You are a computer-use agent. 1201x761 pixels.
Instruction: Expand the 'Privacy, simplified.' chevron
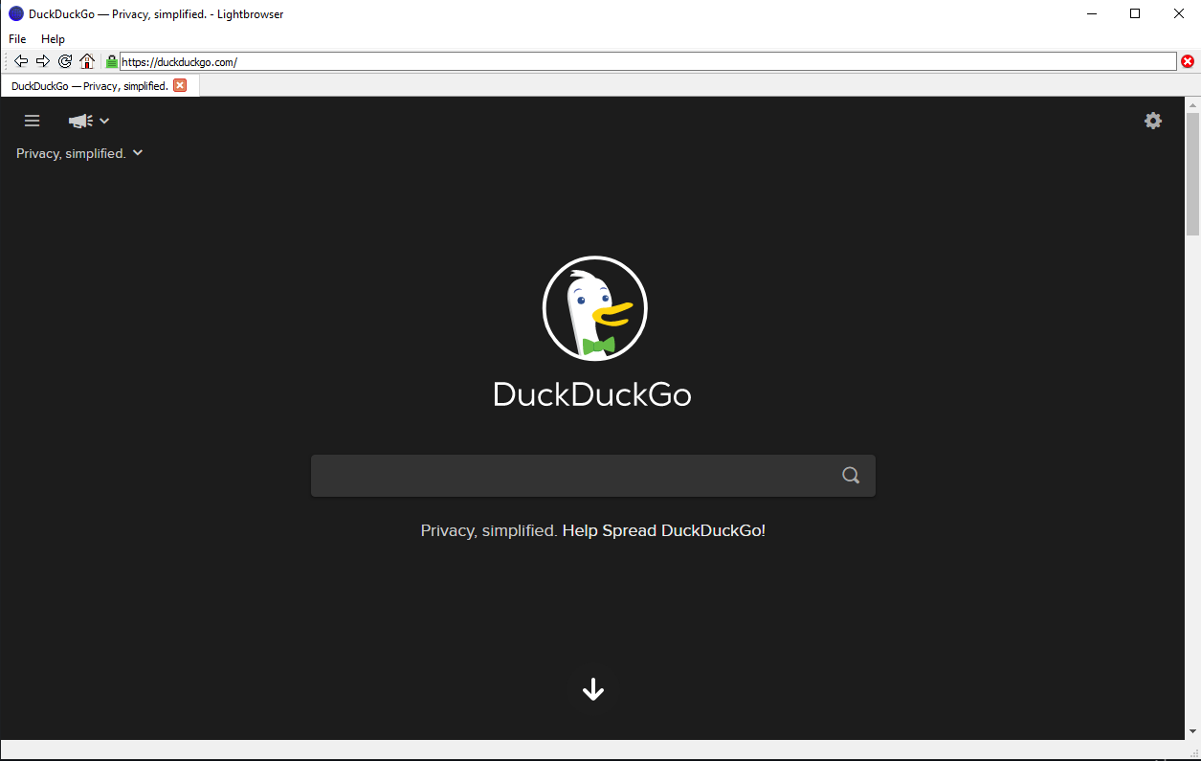137,152
